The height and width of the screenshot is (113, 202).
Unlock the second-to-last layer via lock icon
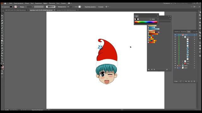coord(177,66)
